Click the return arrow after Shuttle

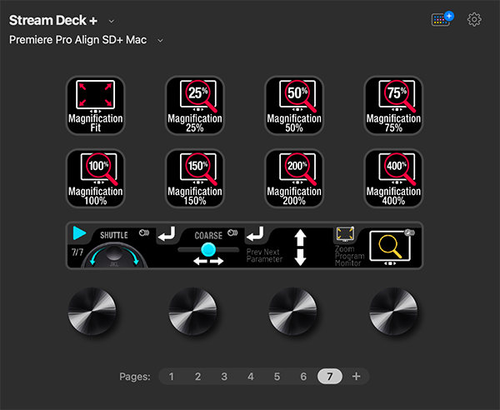pos(167,233)
